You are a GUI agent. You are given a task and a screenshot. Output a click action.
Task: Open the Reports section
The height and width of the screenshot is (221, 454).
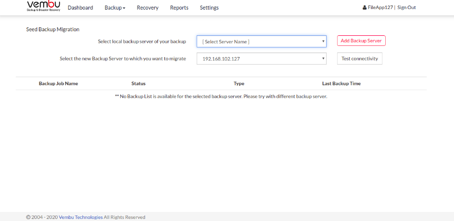(x=179, y=8)
